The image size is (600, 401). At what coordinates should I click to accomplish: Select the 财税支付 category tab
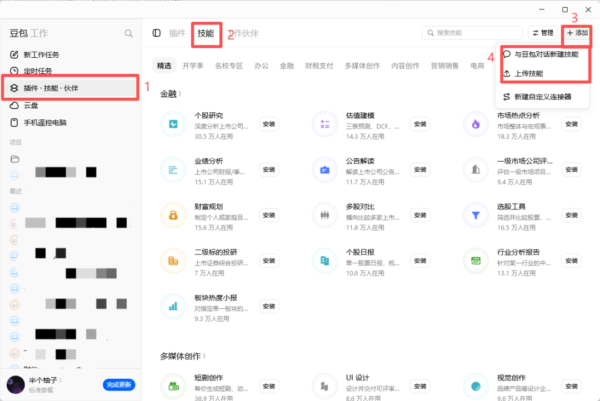point(319,66)
